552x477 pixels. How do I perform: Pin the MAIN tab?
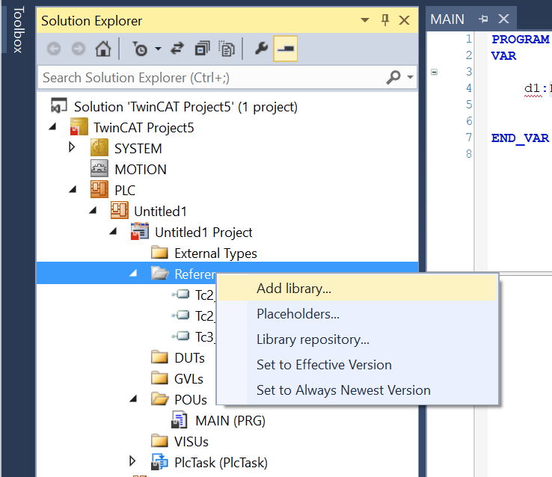click(x=483, y=19)
